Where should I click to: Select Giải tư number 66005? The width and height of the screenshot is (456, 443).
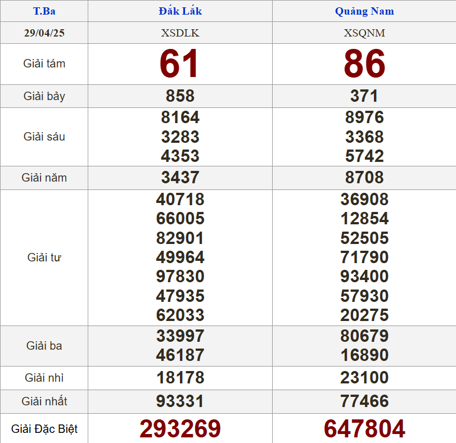(x=180, y=219)
